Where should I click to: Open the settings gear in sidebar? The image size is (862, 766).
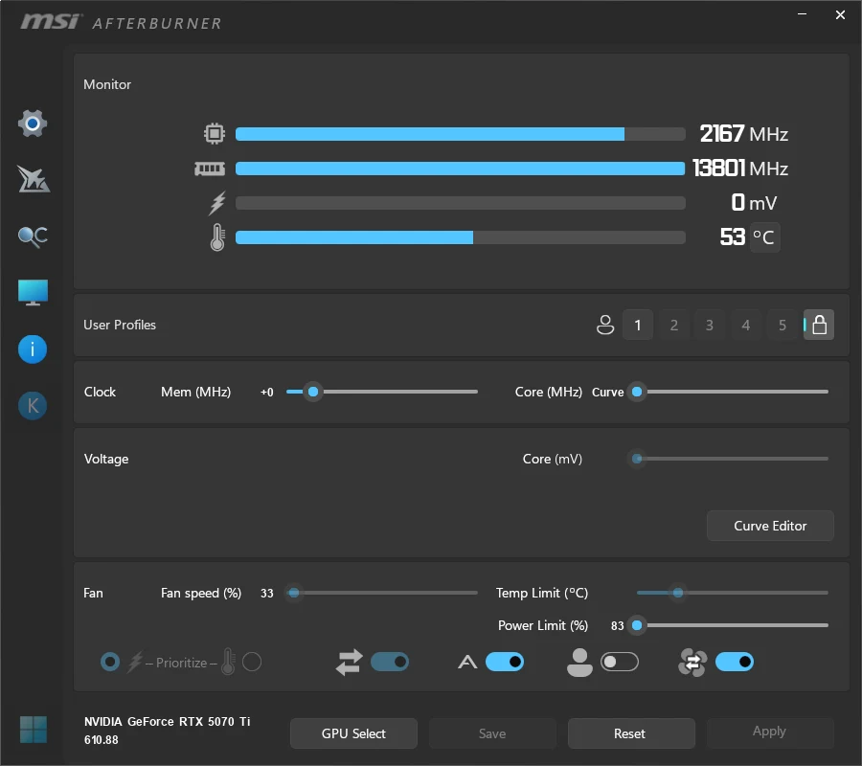[x=33, y=124]
